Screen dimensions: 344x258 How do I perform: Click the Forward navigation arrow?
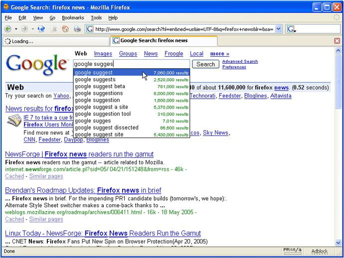(24, 29)
